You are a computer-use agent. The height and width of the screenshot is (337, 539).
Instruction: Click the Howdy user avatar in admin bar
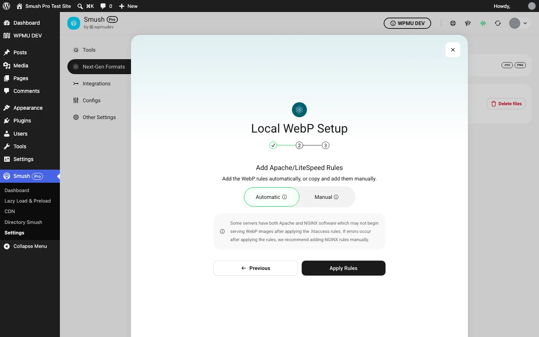tap(532, 6)
